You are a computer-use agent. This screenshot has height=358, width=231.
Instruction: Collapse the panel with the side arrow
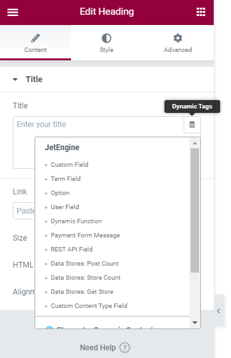pos(219,311)
